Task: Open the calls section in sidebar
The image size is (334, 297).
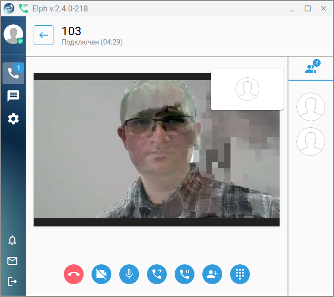Action: [x=13, y=73]
